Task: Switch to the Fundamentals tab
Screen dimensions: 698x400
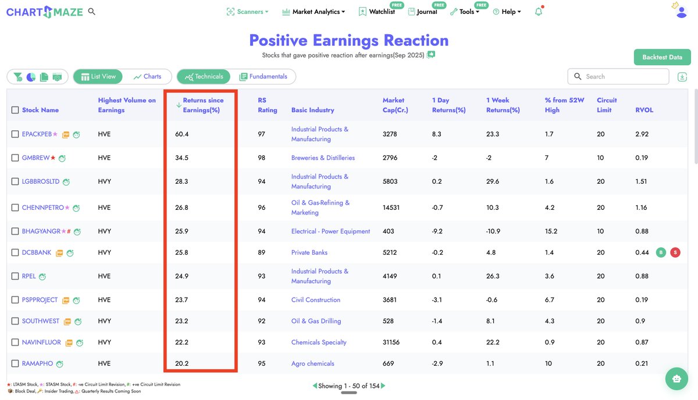Action: [x=263, y=77]
